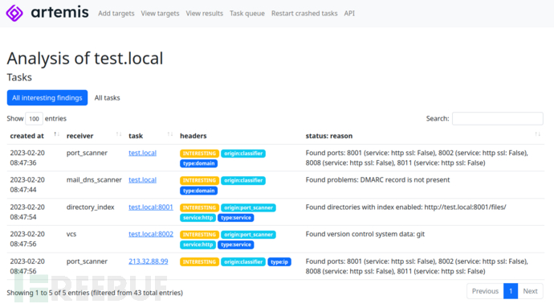Go to View targets page
Viewport: 554px width, 308px height.
pyautogui.click(x=160, y=14)
